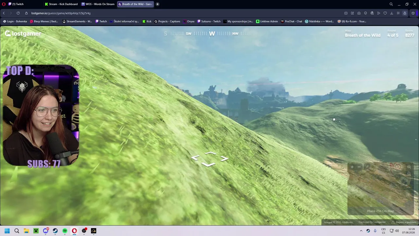Open the Login - Bohemka bookmark
Image resolution: width=419 pixels, height=236 pixels.
(x=15, y=21)
